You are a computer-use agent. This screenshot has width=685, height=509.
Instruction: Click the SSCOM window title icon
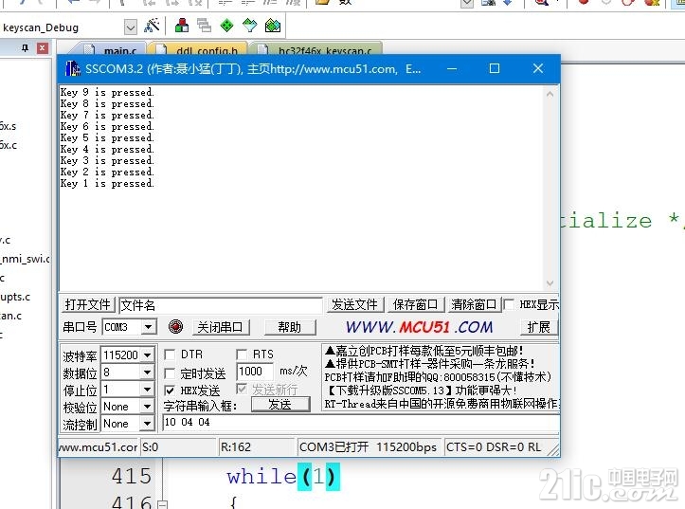click(73, 68)
